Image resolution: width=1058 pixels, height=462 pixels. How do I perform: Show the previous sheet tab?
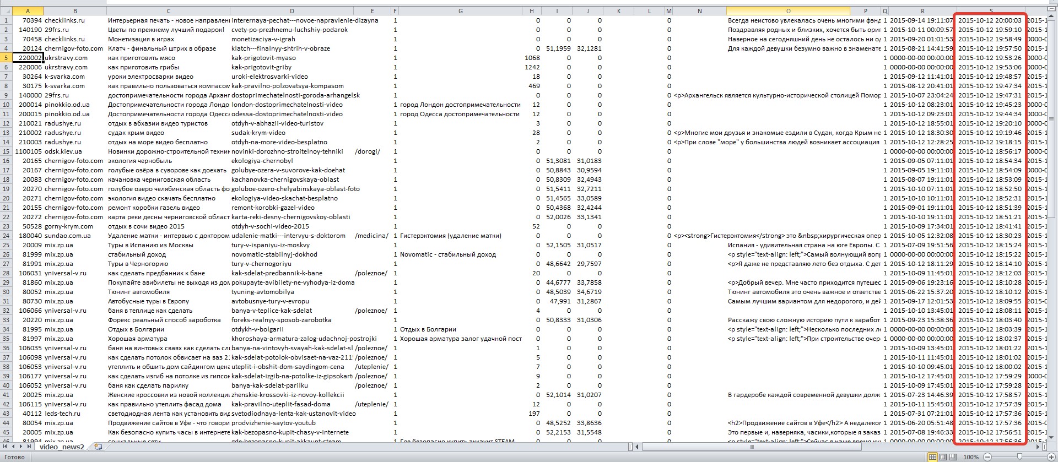pyautogui.click(x=13, y=447)
